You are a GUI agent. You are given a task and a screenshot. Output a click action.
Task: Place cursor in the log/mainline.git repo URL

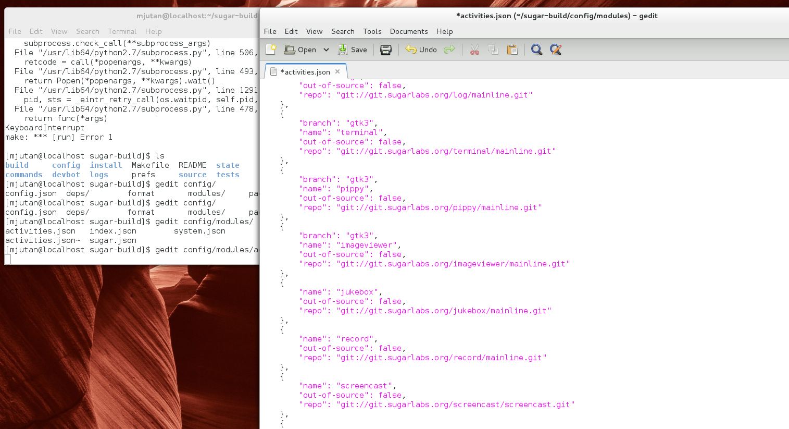coord(434,95)
